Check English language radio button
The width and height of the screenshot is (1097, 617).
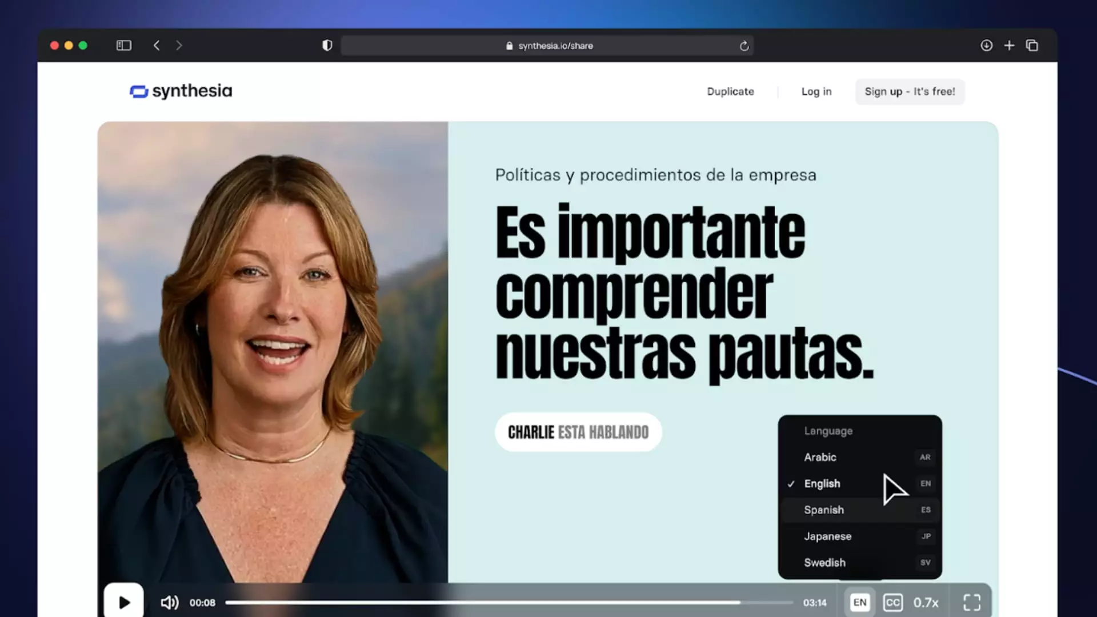point(790,483)
